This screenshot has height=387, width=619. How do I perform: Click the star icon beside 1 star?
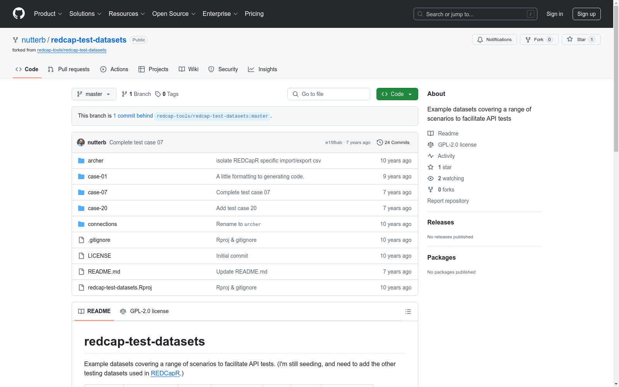[x=431, y=167]
